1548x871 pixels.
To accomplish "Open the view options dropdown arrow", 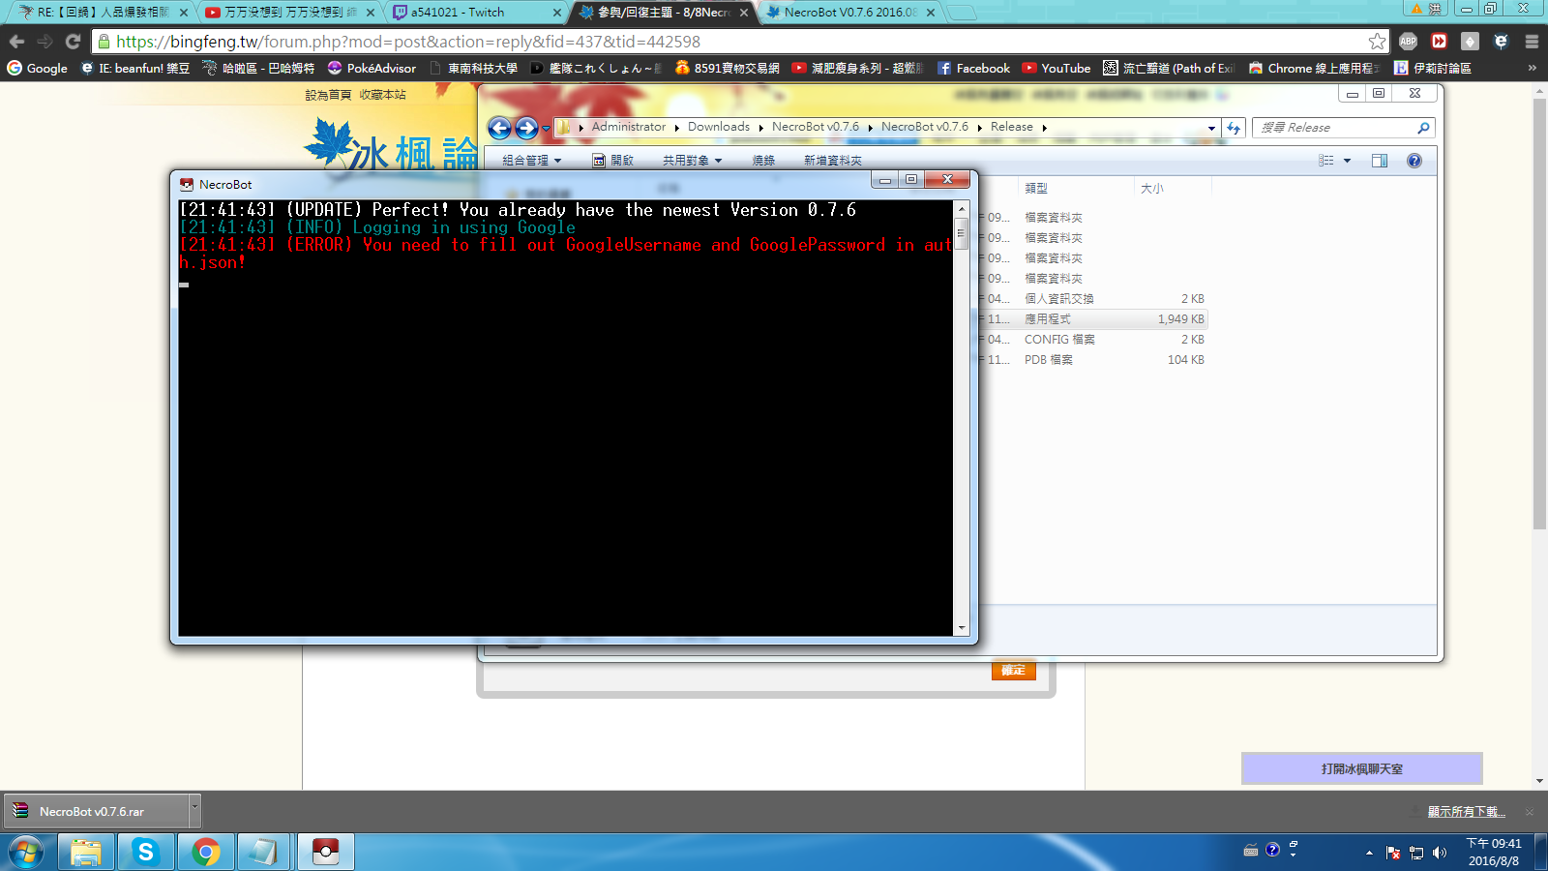I will coord(1347,161).
